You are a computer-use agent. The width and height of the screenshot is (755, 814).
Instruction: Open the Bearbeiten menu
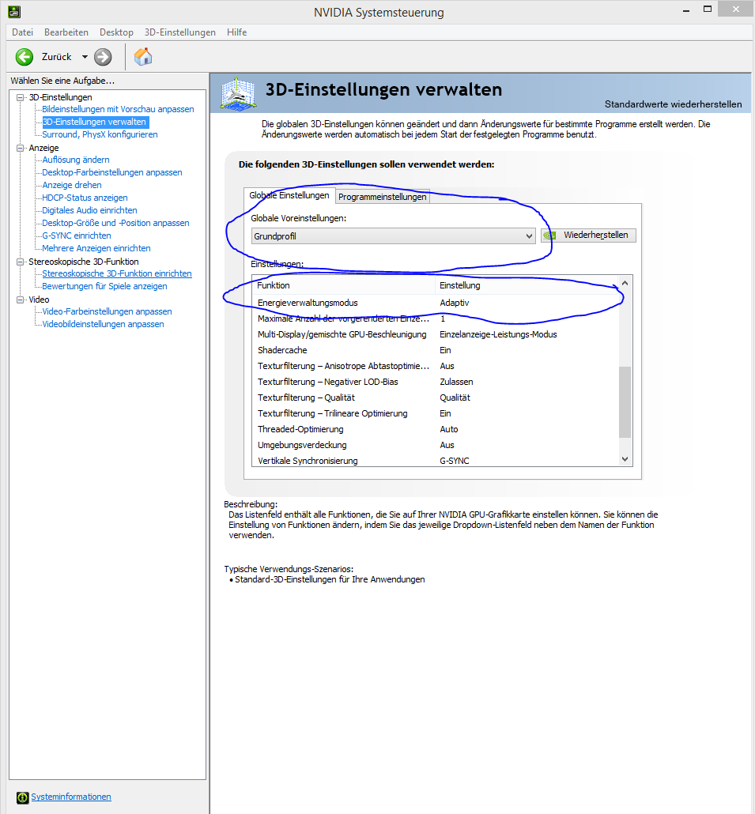pyautogui.click(x=66, y=32)
